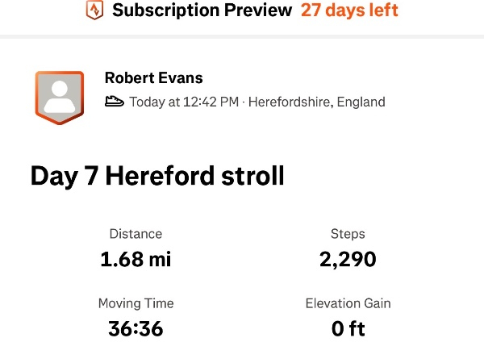Click the Moving Time label
The height and width of the screenshot is (363, 484).
[136, 303]
